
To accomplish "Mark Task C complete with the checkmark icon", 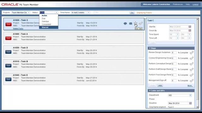I will click(x=141, y=23).
